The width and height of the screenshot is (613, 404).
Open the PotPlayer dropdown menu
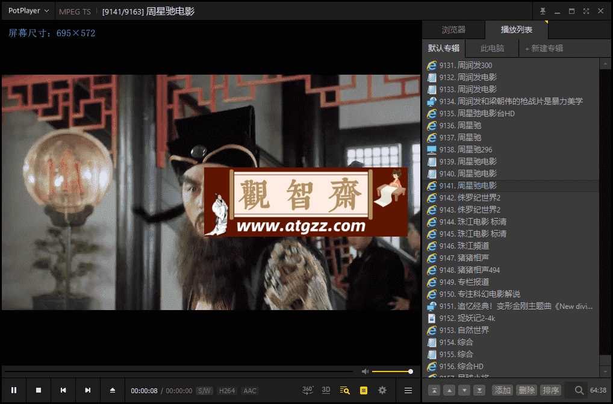(28, 11)
